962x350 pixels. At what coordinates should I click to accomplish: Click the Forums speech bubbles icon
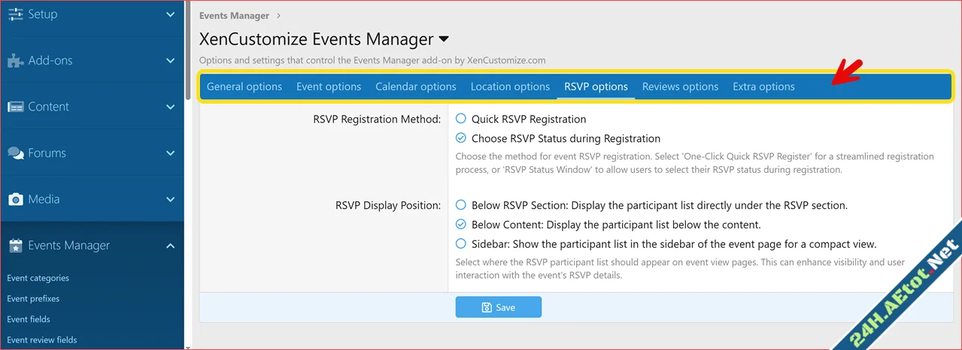pyautogui.click(x=15, y=153)
